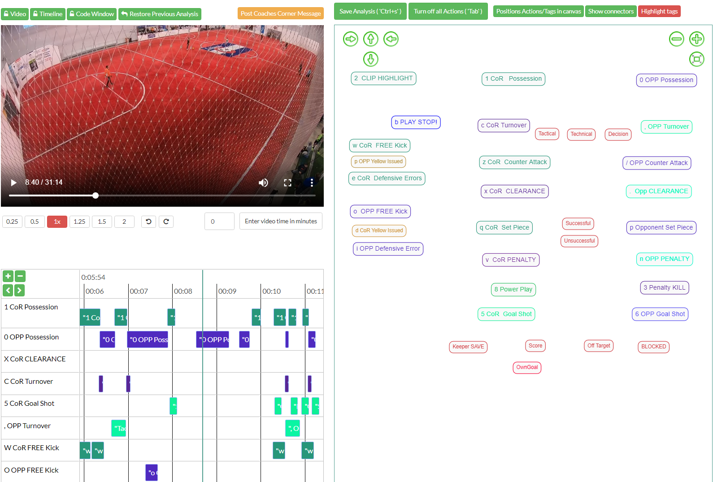Save Analysis button
713x482 pixels.
(370, 11)
